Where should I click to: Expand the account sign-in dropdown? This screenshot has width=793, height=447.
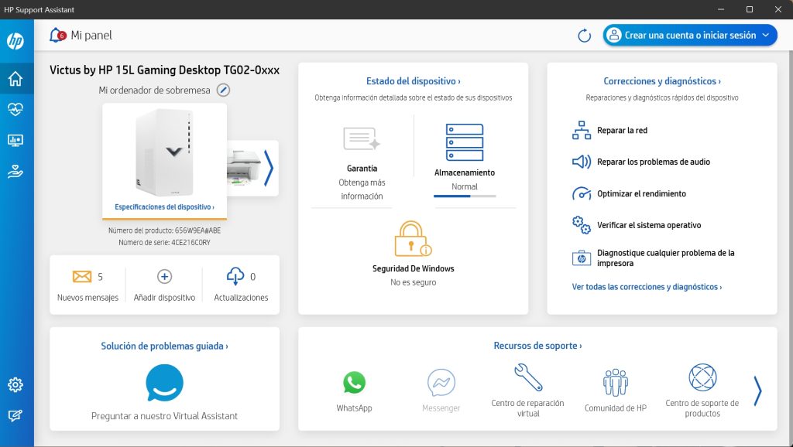coord(690,36)
